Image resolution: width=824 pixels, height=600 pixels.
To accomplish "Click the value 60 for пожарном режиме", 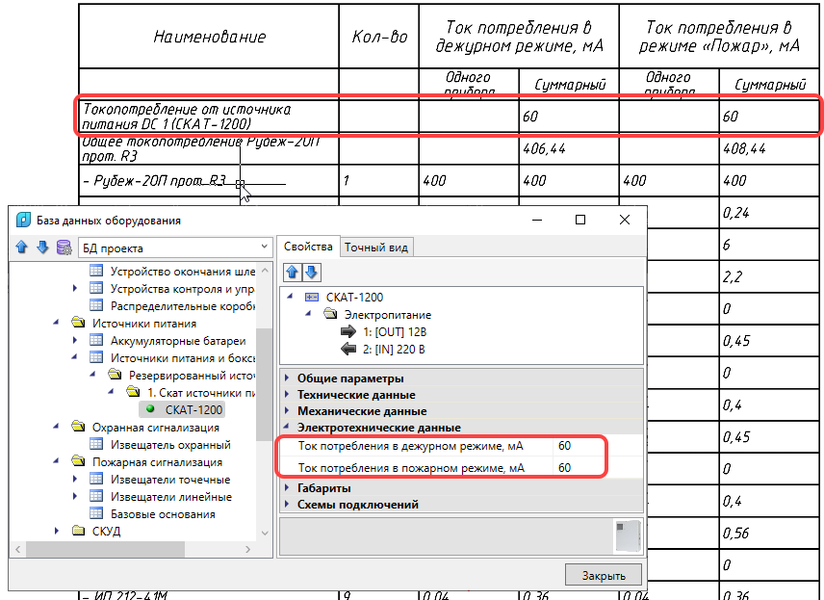I will pyautogui.click(x=564, y=467).
